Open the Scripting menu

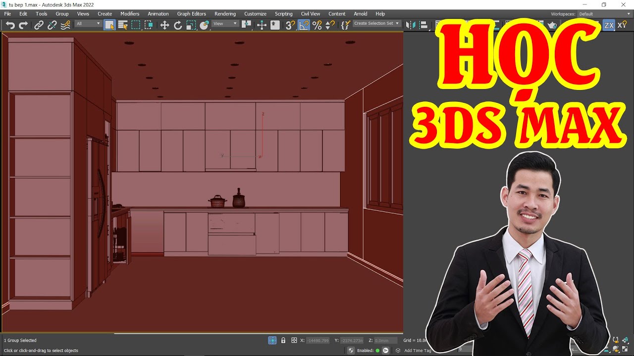283,14
